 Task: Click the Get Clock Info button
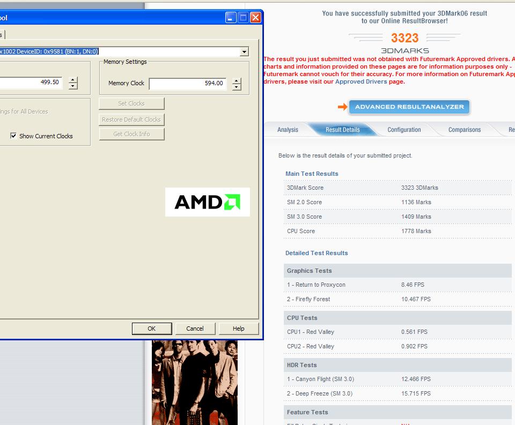(x=131, y=134)
